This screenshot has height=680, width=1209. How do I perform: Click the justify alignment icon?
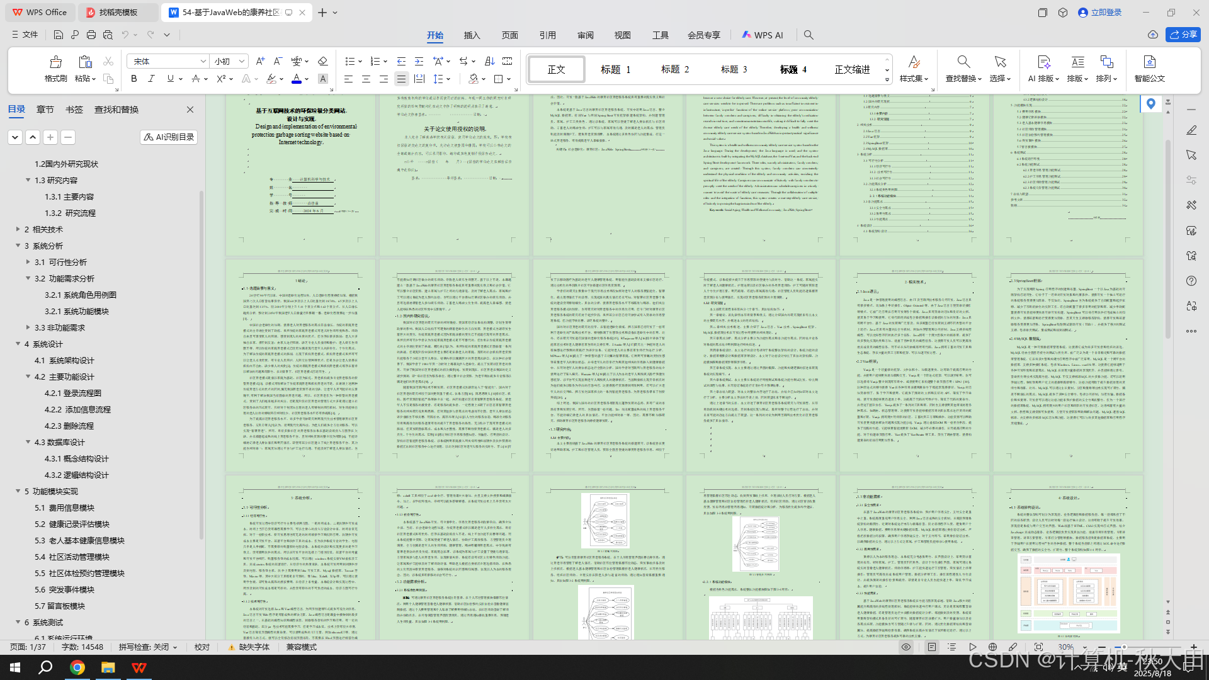coord(401,79)
